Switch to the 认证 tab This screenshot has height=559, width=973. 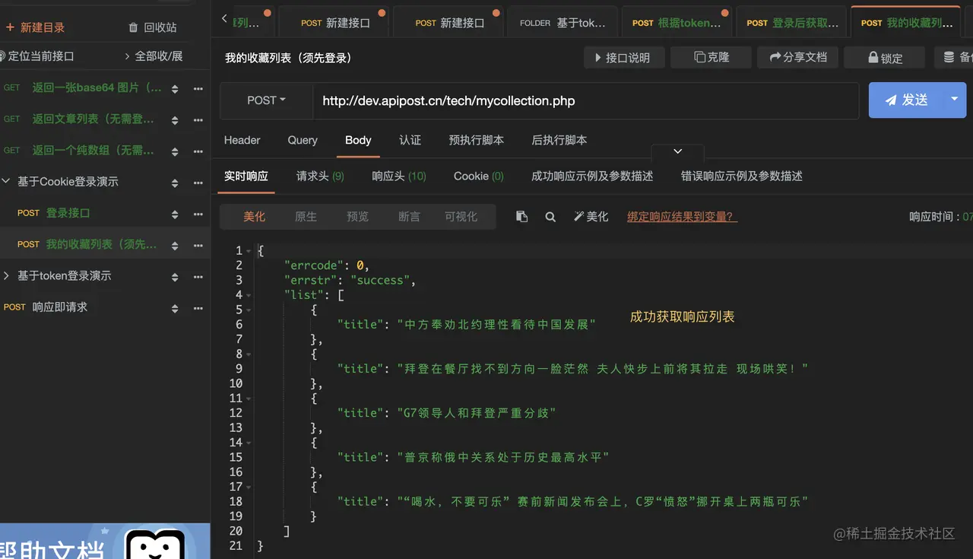tap(410, 140)
